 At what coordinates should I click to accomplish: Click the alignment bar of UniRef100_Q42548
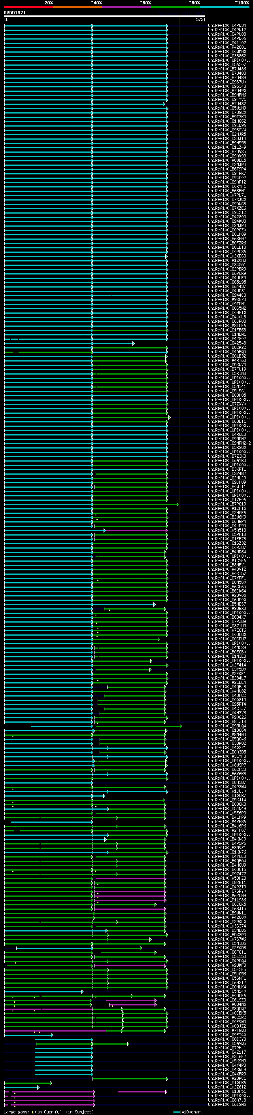pyautogui.click(x=69, y=343)
